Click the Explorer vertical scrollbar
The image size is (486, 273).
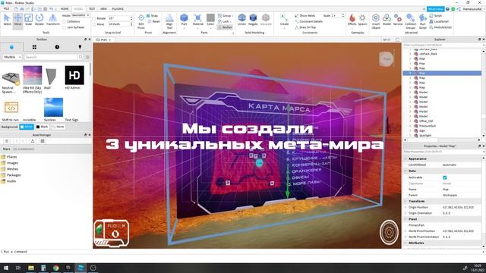point(484,93)
